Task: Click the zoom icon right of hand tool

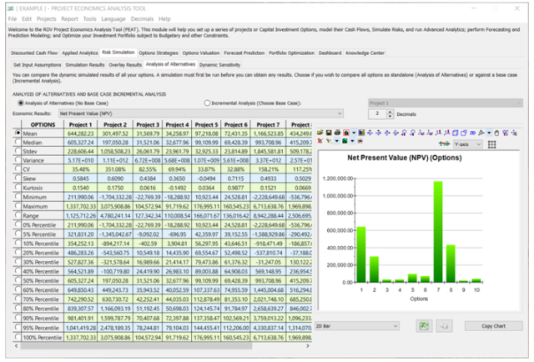Action: [x=505, y=133]
